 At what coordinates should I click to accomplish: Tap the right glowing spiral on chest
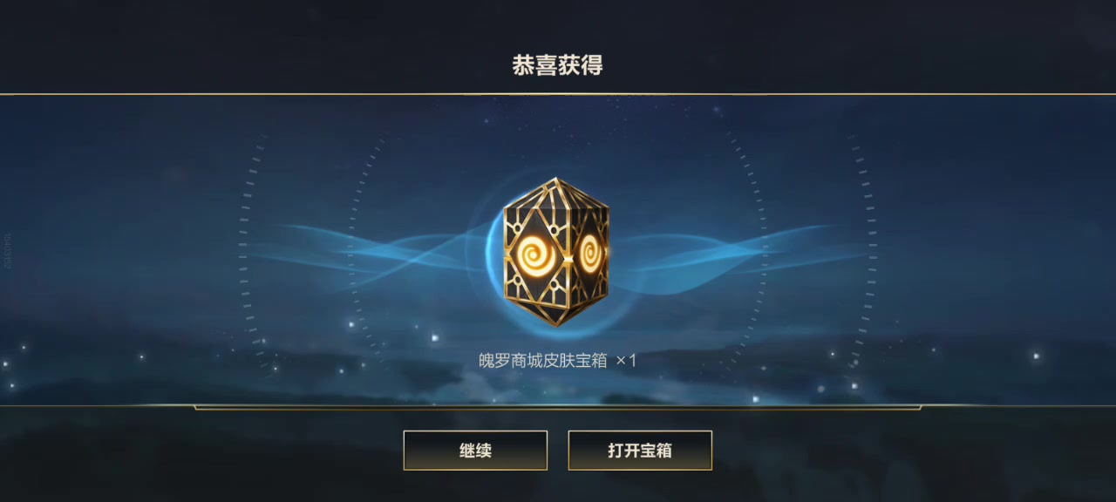[x=589, y=254]
